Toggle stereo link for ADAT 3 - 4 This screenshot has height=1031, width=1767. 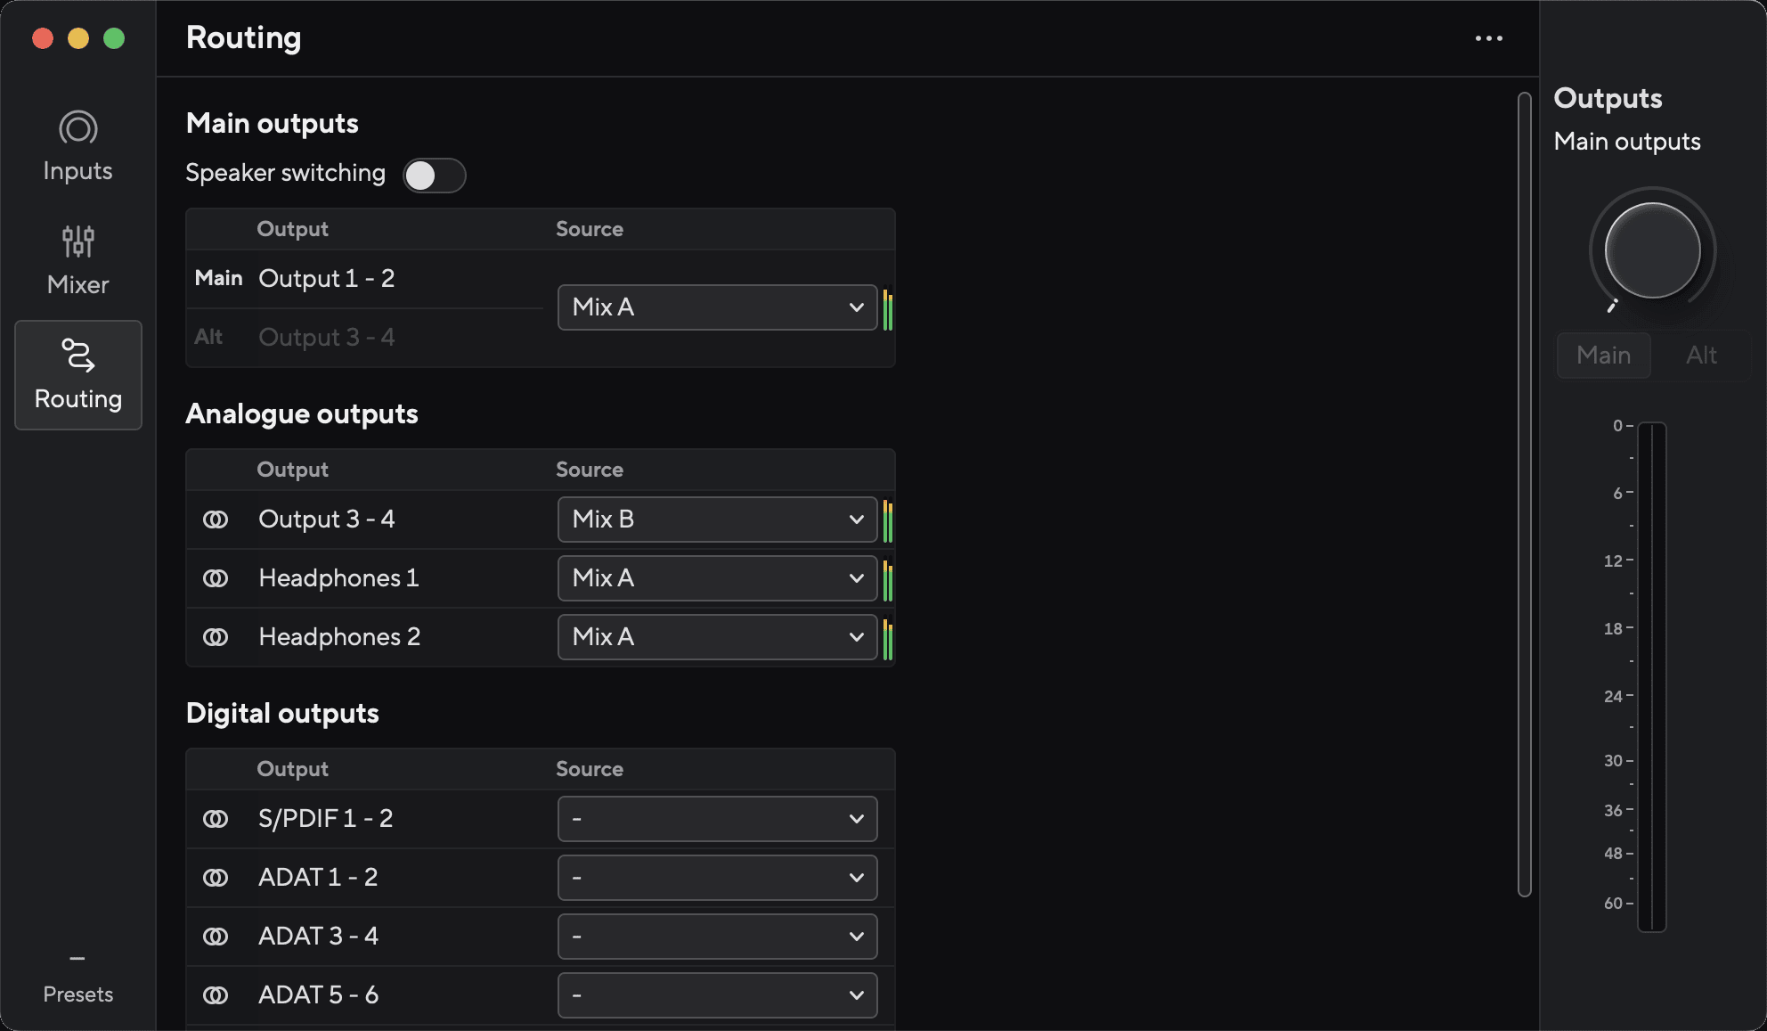[216, 937]
